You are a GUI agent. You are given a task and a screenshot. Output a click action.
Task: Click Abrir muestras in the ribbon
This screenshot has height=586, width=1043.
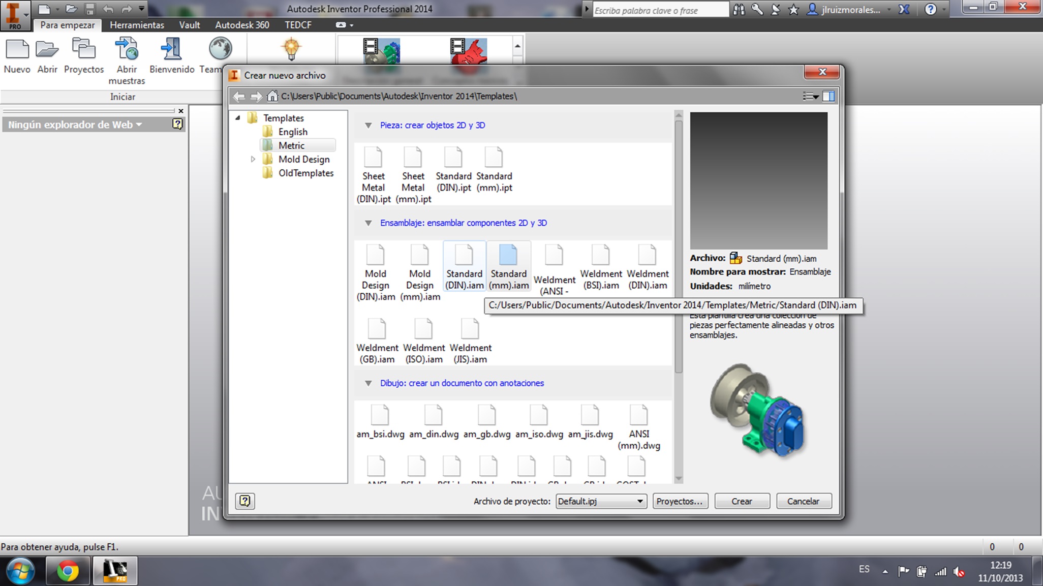pos(127,61)
